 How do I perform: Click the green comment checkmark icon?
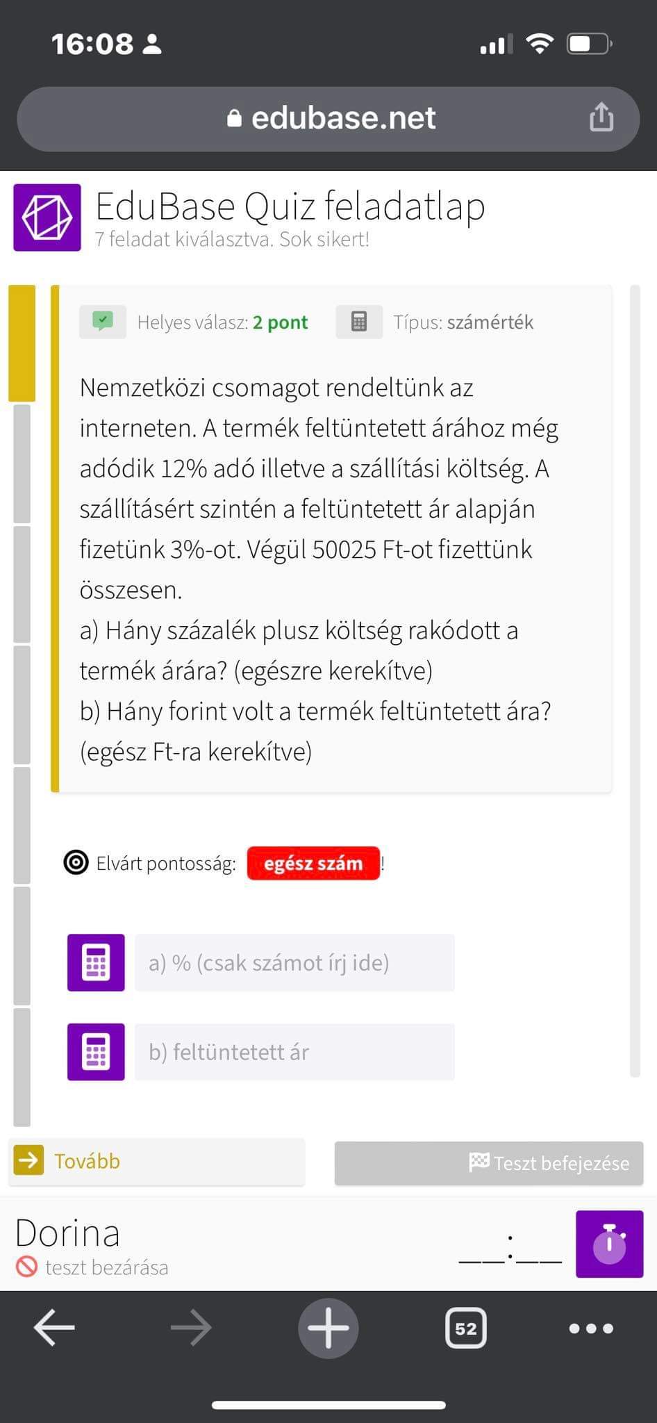pyautogui.click(x=103, y=322)
